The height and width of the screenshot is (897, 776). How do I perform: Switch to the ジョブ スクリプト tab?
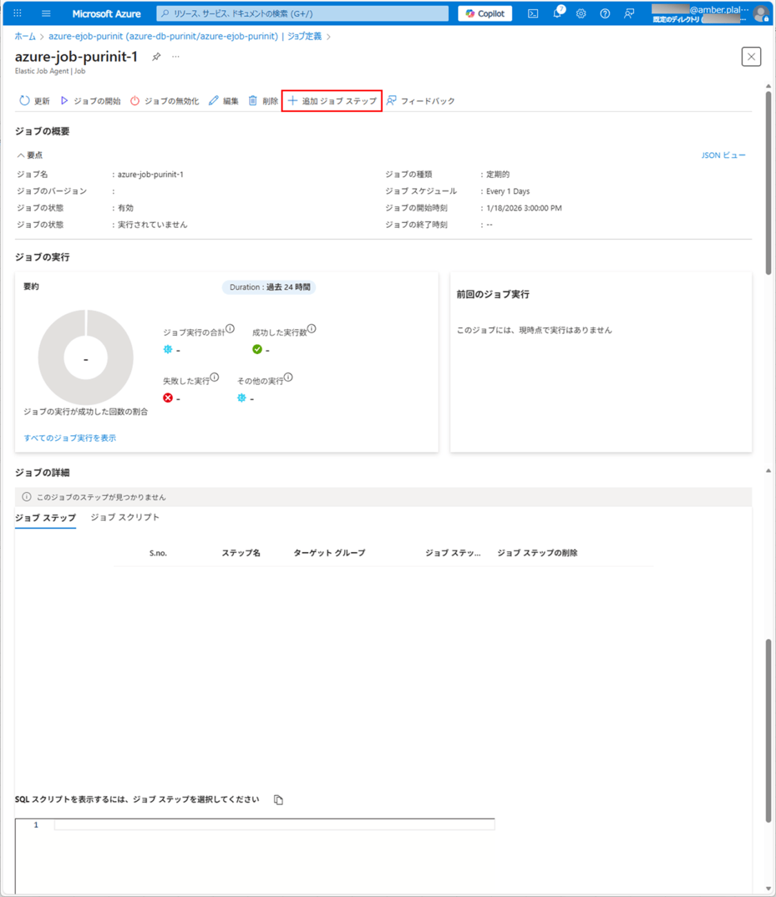click(x=125, y=517)
